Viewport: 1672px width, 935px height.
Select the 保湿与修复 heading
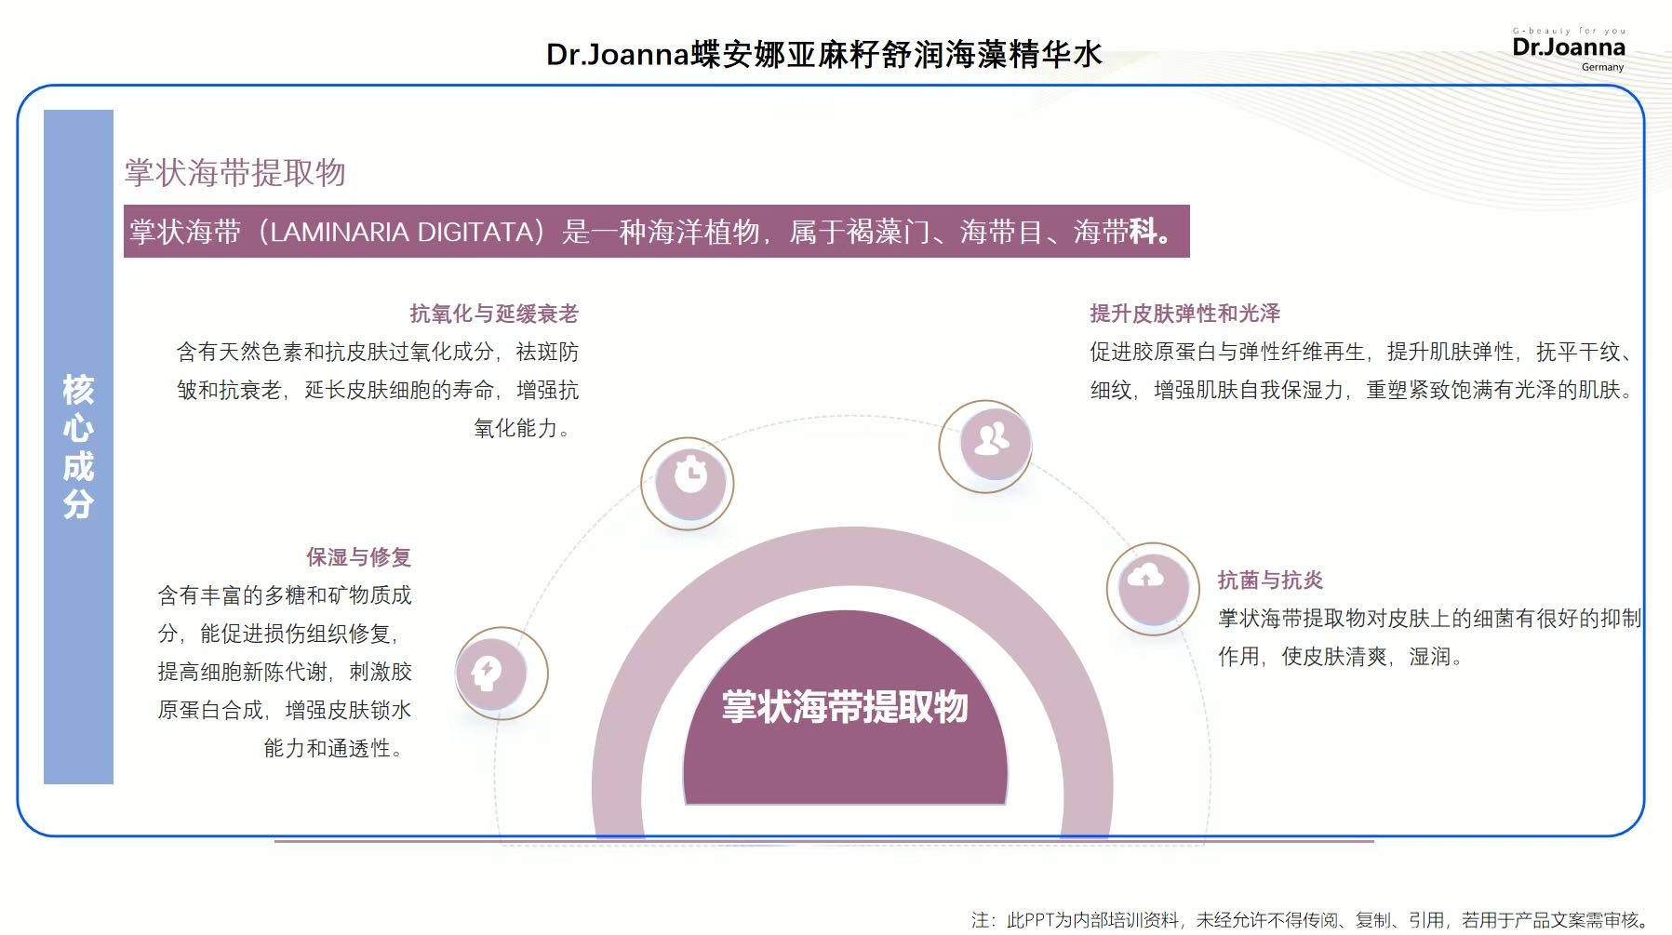coord(358,557)
